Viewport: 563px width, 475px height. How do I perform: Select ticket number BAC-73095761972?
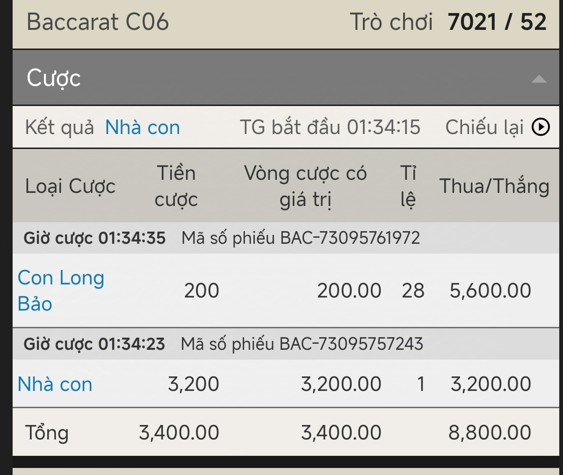tap(350, 238)
